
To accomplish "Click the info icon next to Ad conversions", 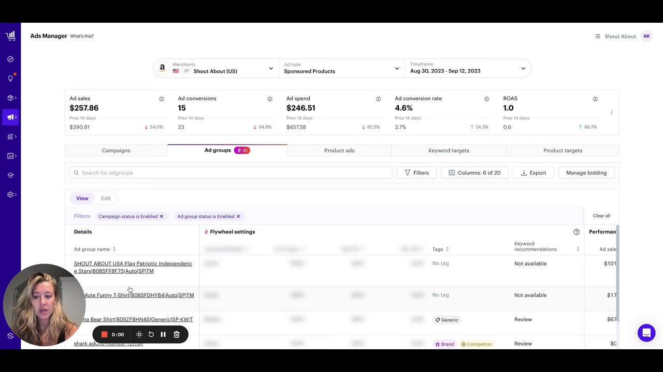I will [x=270, y=99].
